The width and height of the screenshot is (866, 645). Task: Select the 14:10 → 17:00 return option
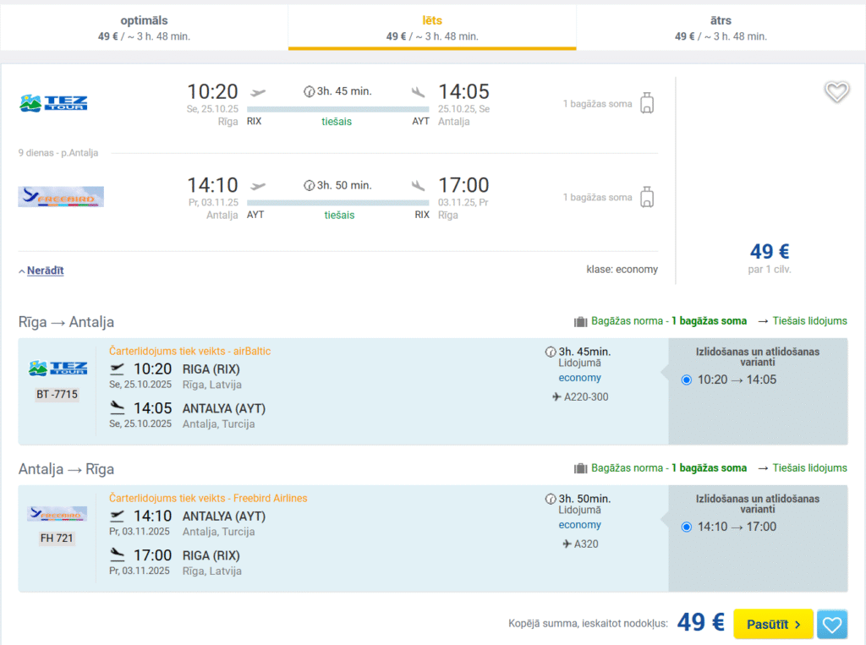tap(686, 527)
